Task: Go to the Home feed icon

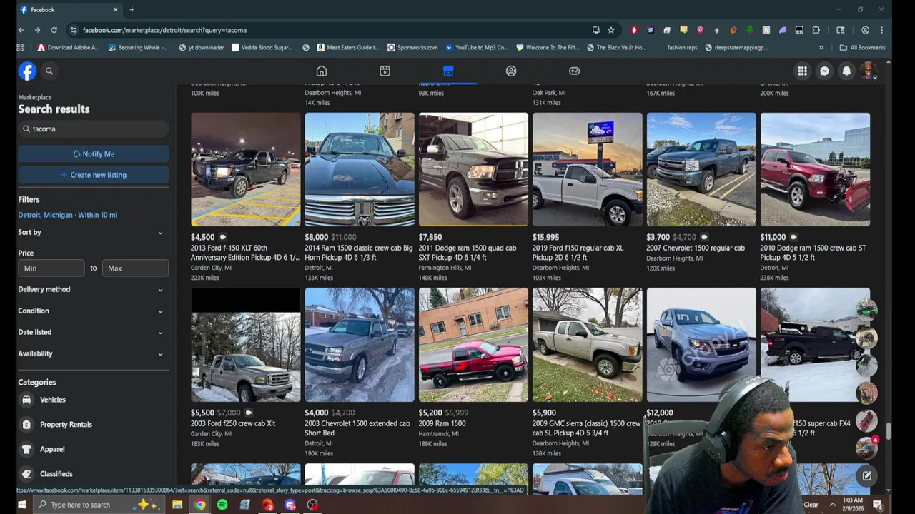Action: click(x=322, y=71)
